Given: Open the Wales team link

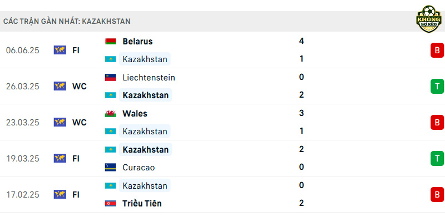Looking at the screenshot, I should (x=135, y=114).
